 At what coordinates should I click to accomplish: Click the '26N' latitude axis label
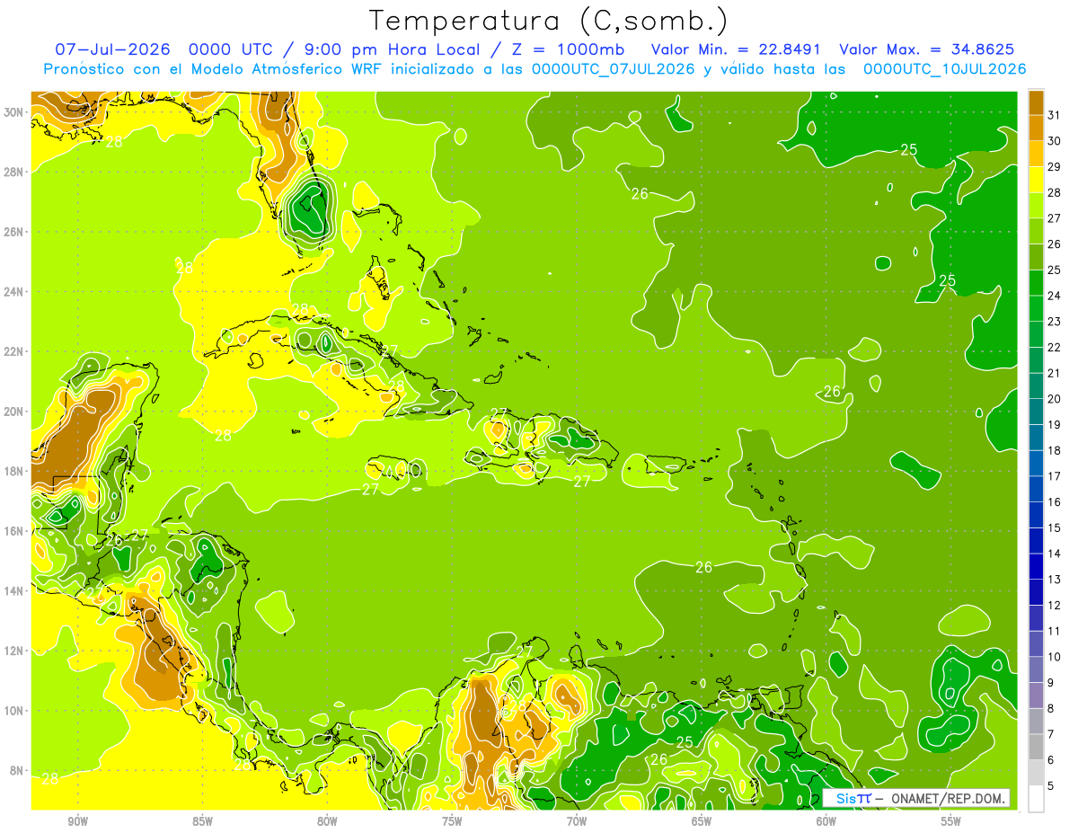click(14, 232)
